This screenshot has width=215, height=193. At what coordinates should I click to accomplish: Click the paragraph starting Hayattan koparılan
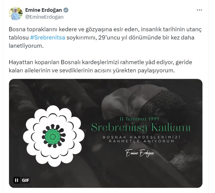pos(100,66)
